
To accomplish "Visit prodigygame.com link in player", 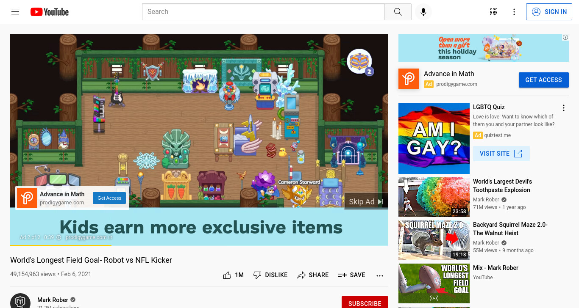I will 89,237.
